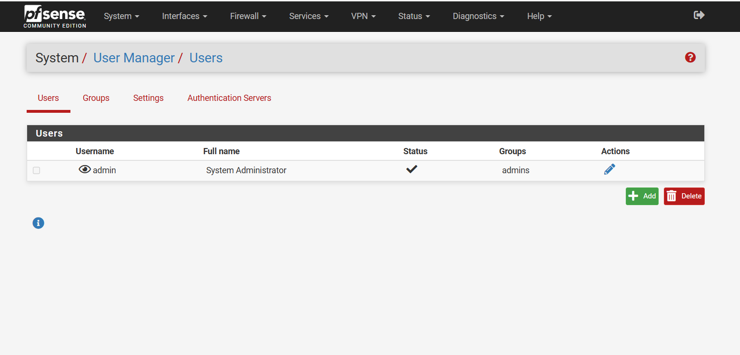Tick the checkbox in the admin row
The width and height of the screenshot is (740, 355).
point(37,170)
